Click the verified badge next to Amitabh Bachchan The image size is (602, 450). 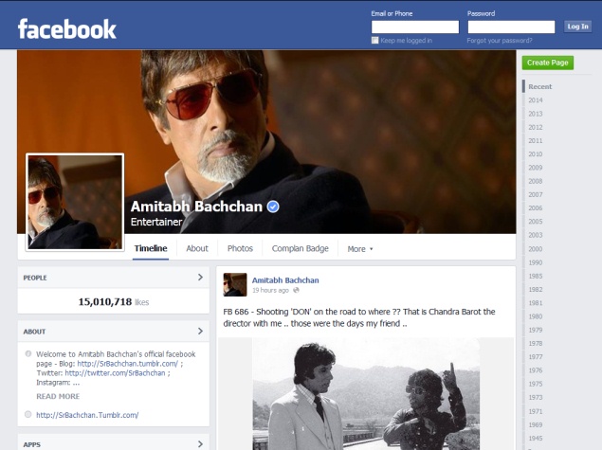tap(273, 207)
